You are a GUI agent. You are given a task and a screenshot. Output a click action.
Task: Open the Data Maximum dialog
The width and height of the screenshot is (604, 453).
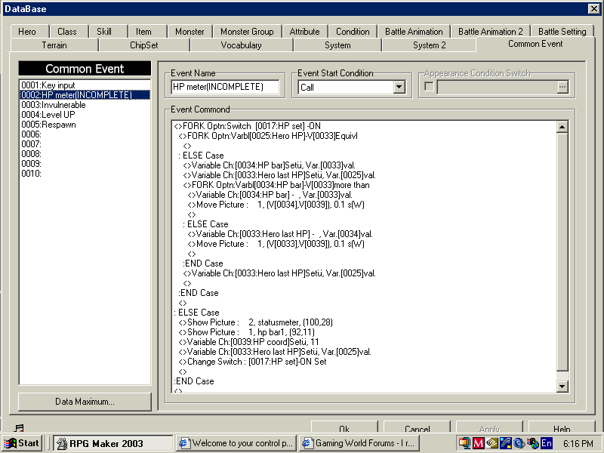point(84,402)
